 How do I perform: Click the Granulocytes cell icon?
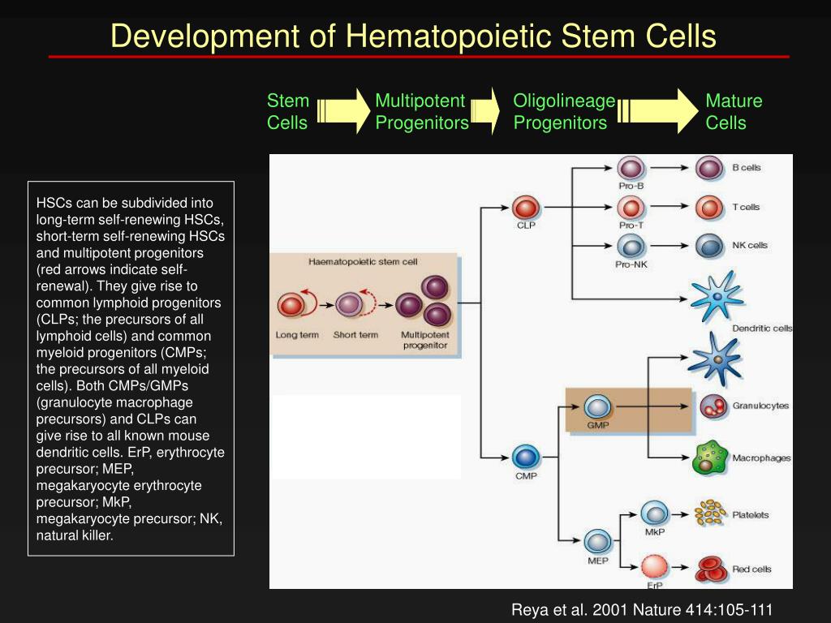point(713,406)
